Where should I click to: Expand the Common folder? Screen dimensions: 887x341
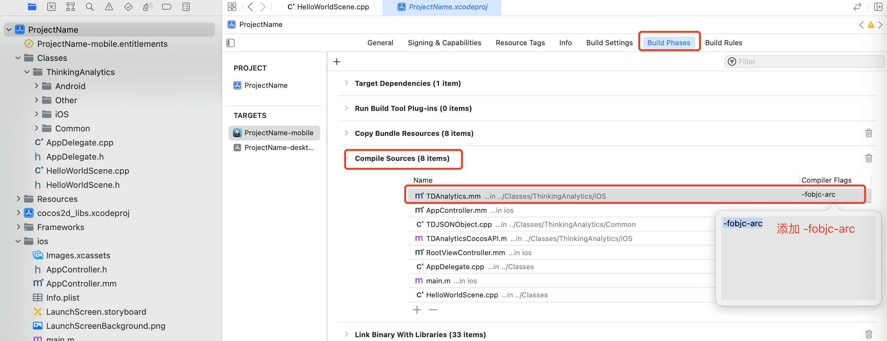[x=36, y=128]
